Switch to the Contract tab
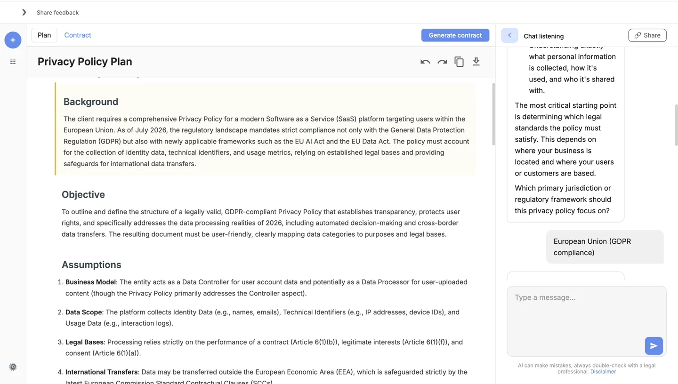The height and width of the screenshot is (384, 678). (78, 35)
